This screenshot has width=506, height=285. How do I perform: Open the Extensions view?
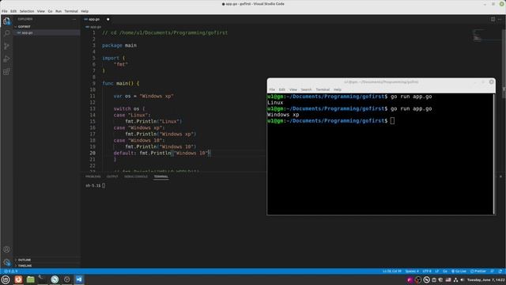point(7,72)
